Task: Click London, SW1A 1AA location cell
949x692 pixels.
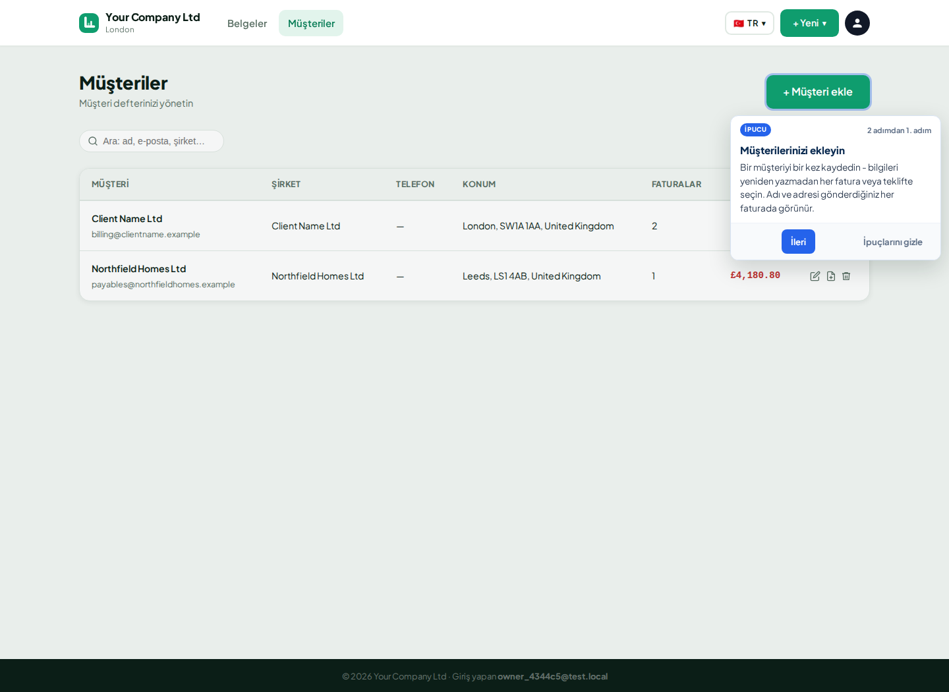Action: (538, 226)
